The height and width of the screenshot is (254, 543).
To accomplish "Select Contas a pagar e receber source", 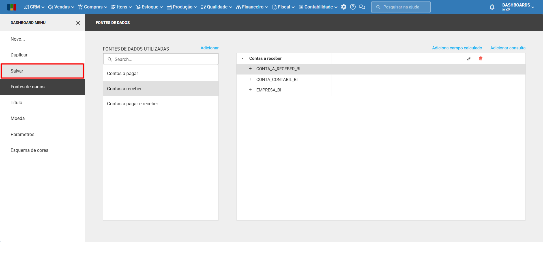I will 161,104.
